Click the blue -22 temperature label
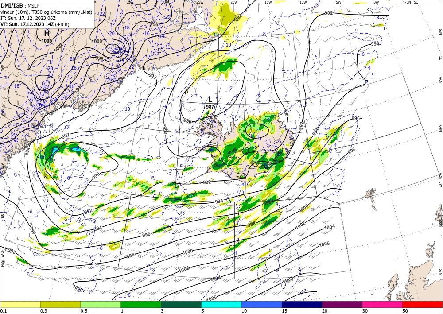The image size is (443, 314). [x=102, y=14]
